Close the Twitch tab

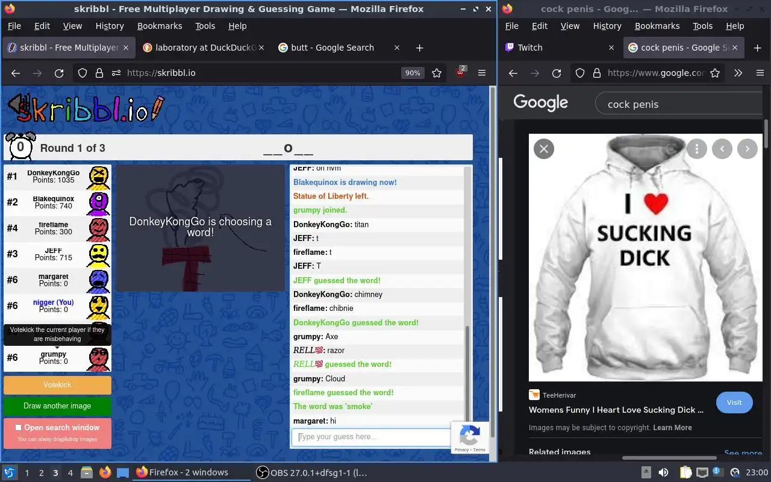coord(611,48)
